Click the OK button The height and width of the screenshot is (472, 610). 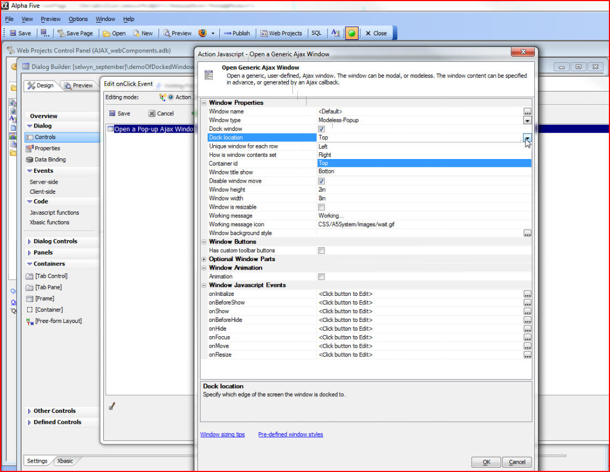486,462
